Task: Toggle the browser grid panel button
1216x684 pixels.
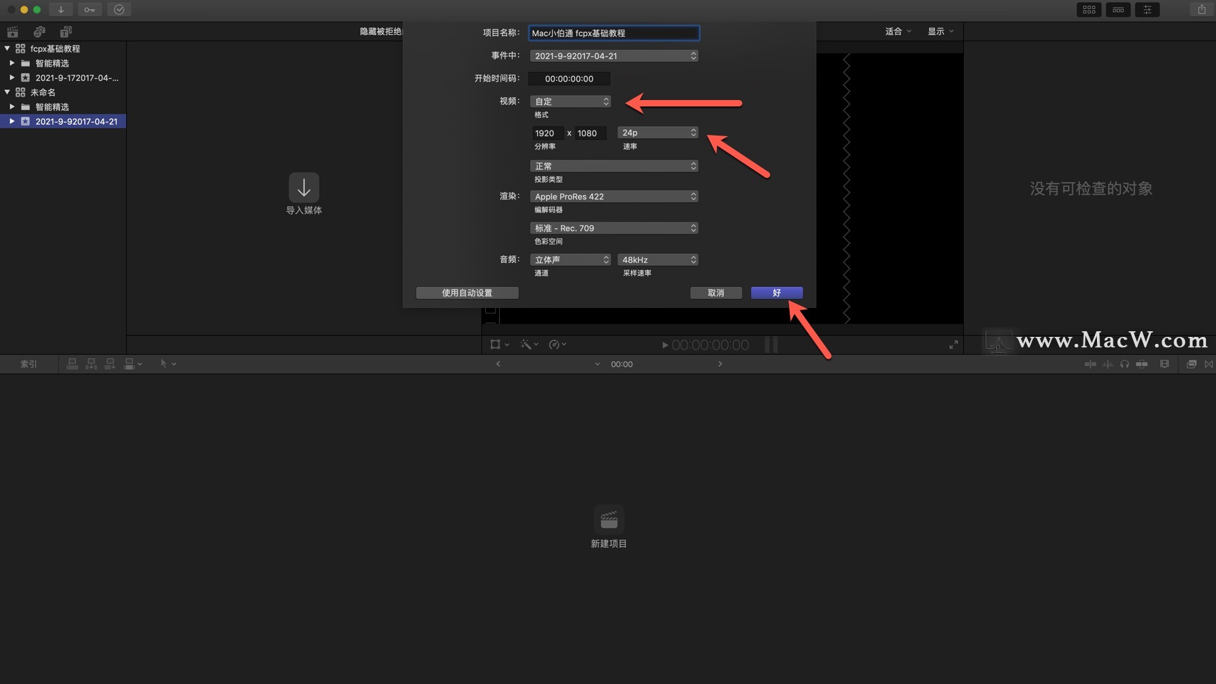Action: tap(1089, 9)
